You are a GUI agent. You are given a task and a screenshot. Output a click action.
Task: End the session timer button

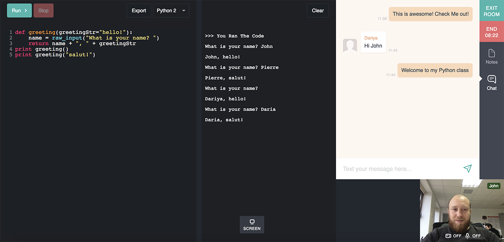coord(492,32)
